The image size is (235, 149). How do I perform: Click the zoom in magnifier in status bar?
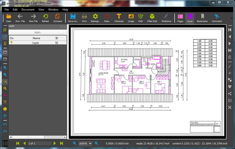(96, 143)
